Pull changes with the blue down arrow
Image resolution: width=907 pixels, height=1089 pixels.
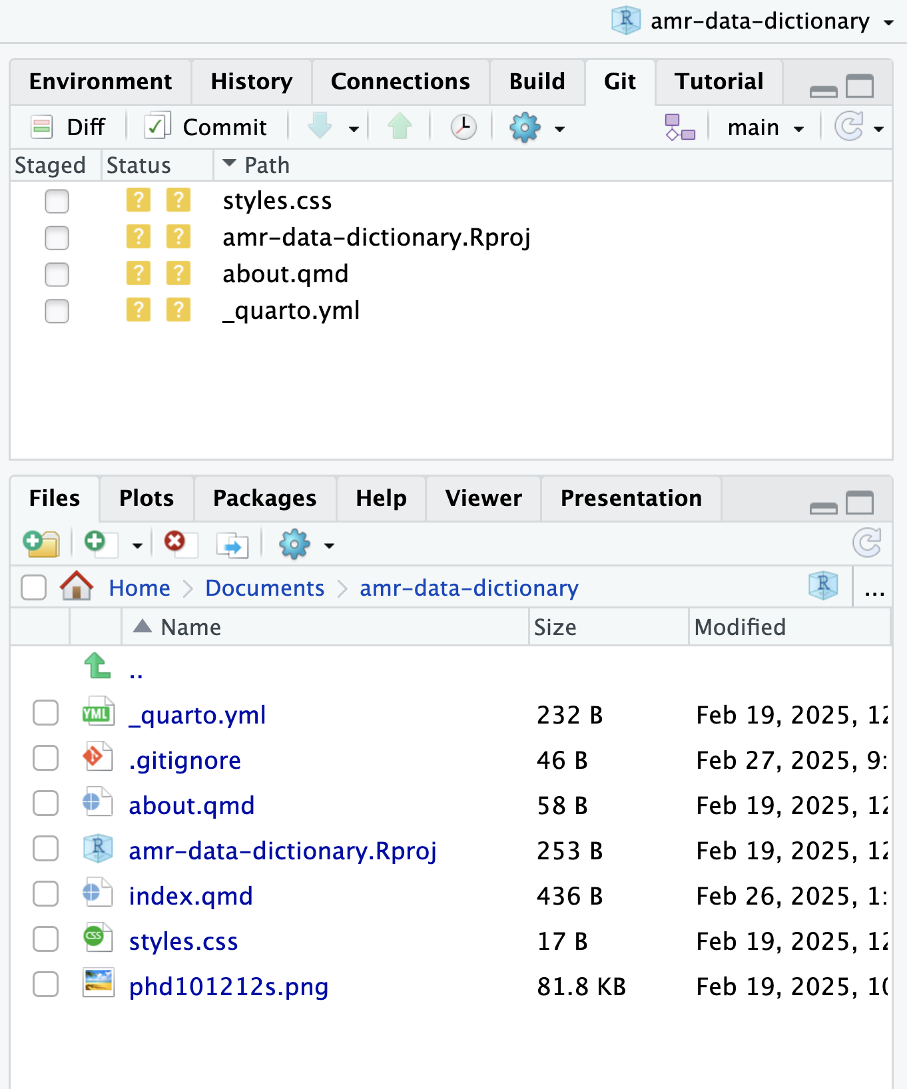tap(320, 126)
